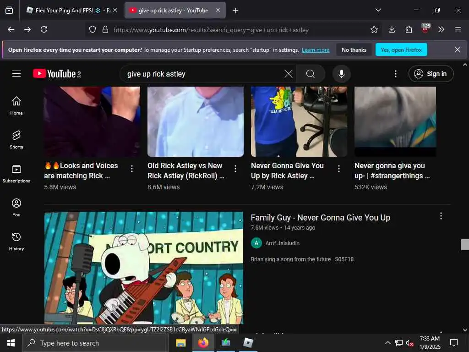The height and width of the screenshot is (352, 469).
Task: Open Firefox View icon
Action: pos(9,10)
